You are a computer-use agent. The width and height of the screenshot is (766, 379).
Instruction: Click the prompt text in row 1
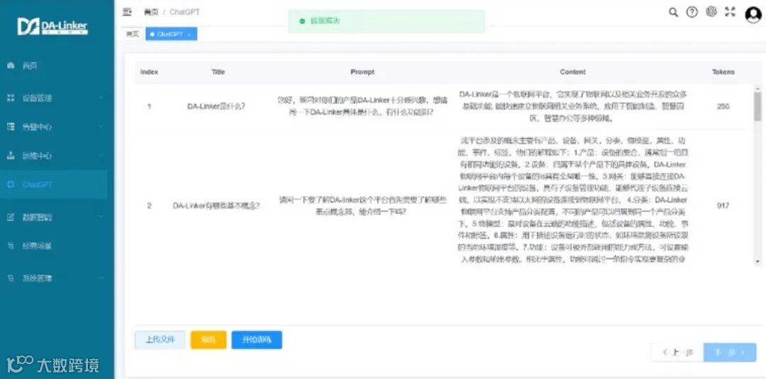[x=362, y=106]
